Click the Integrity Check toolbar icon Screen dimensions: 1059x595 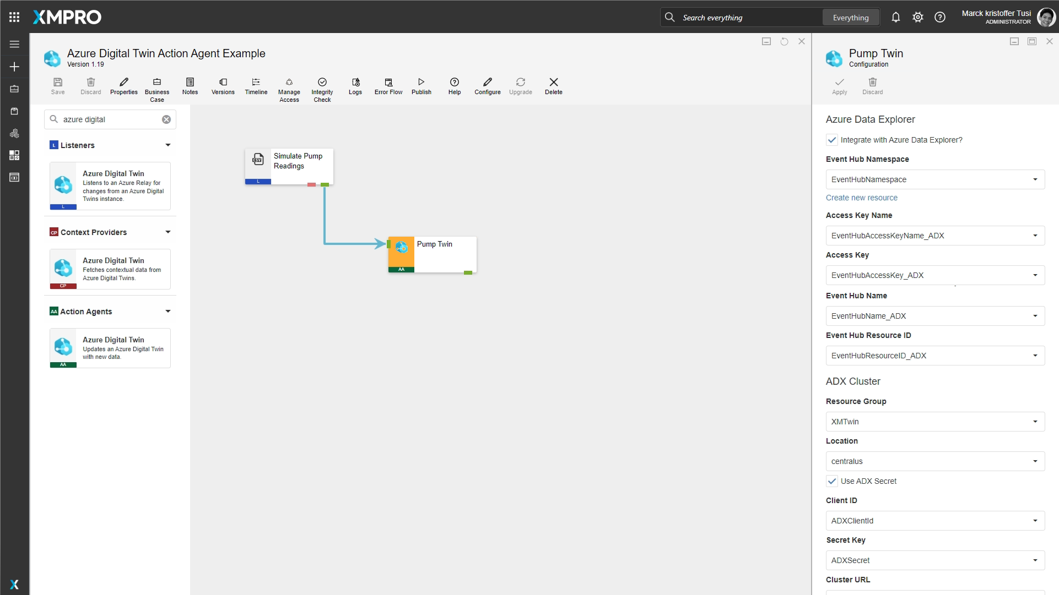click(x=322, y=83)
